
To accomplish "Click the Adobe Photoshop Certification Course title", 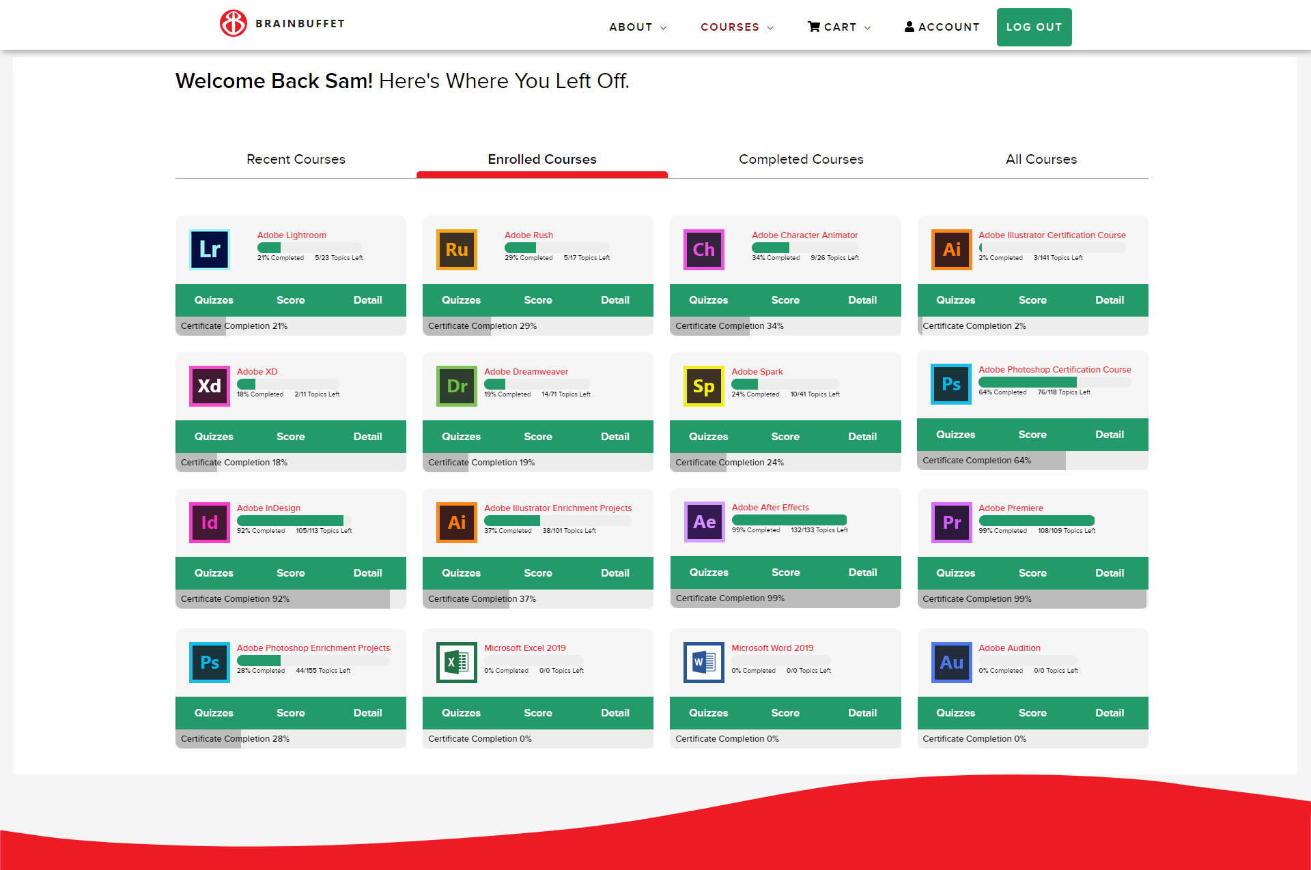I will (1055, 370).
